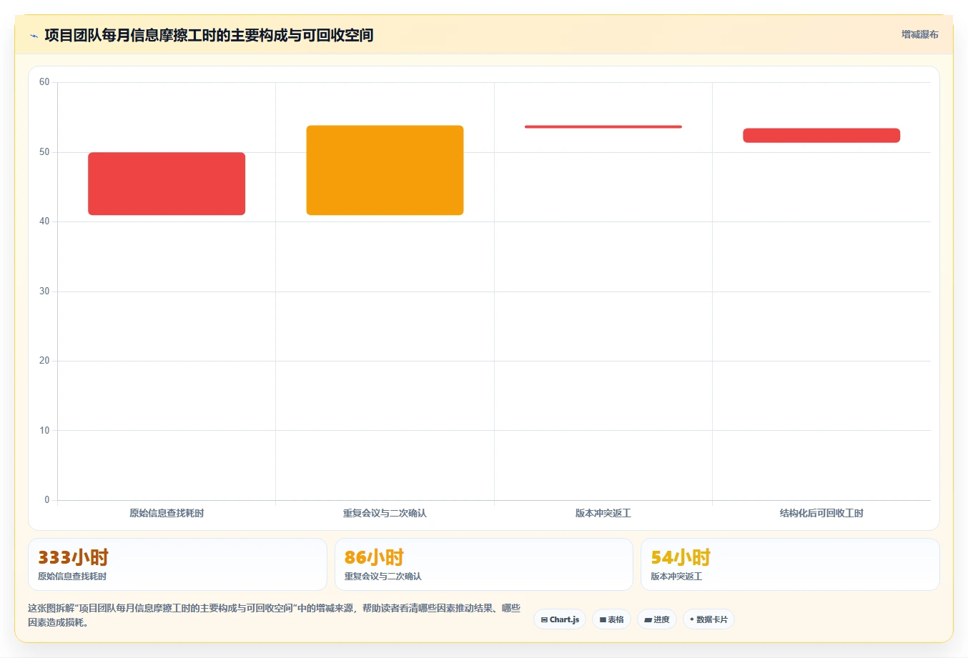
Task: Click the y-axis value 60
Action: pyautogui.click(x=44, y=82)
